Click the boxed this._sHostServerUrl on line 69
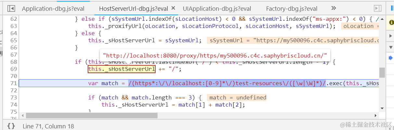Viewport: 394px width, 130px height. (x=121, y=69)
